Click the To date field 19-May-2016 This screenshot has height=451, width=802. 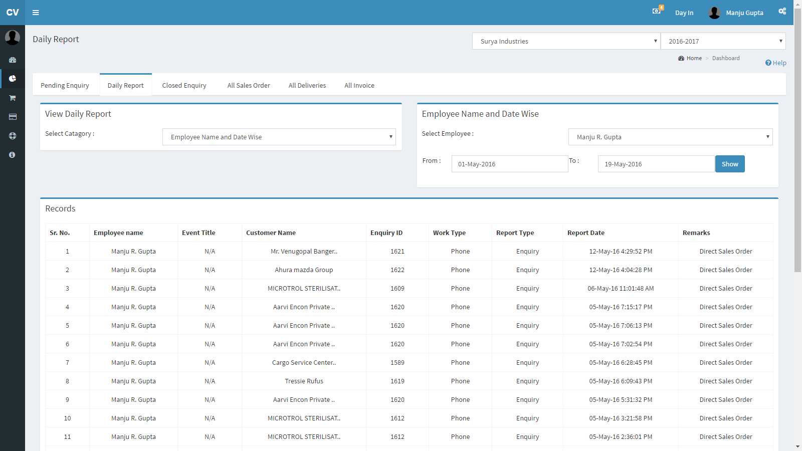[x=656, y=164]
